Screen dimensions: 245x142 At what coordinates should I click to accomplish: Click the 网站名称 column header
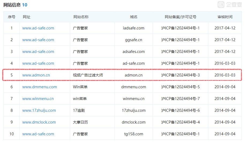coord(81,17)
